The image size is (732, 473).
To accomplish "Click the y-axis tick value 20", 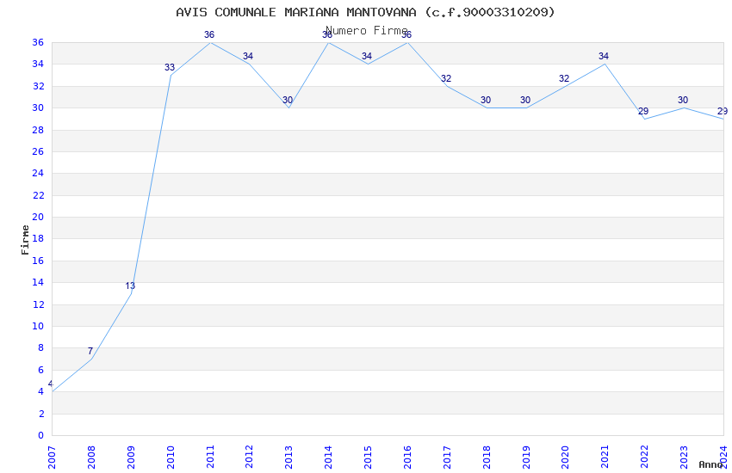I will tap(38, 217).
